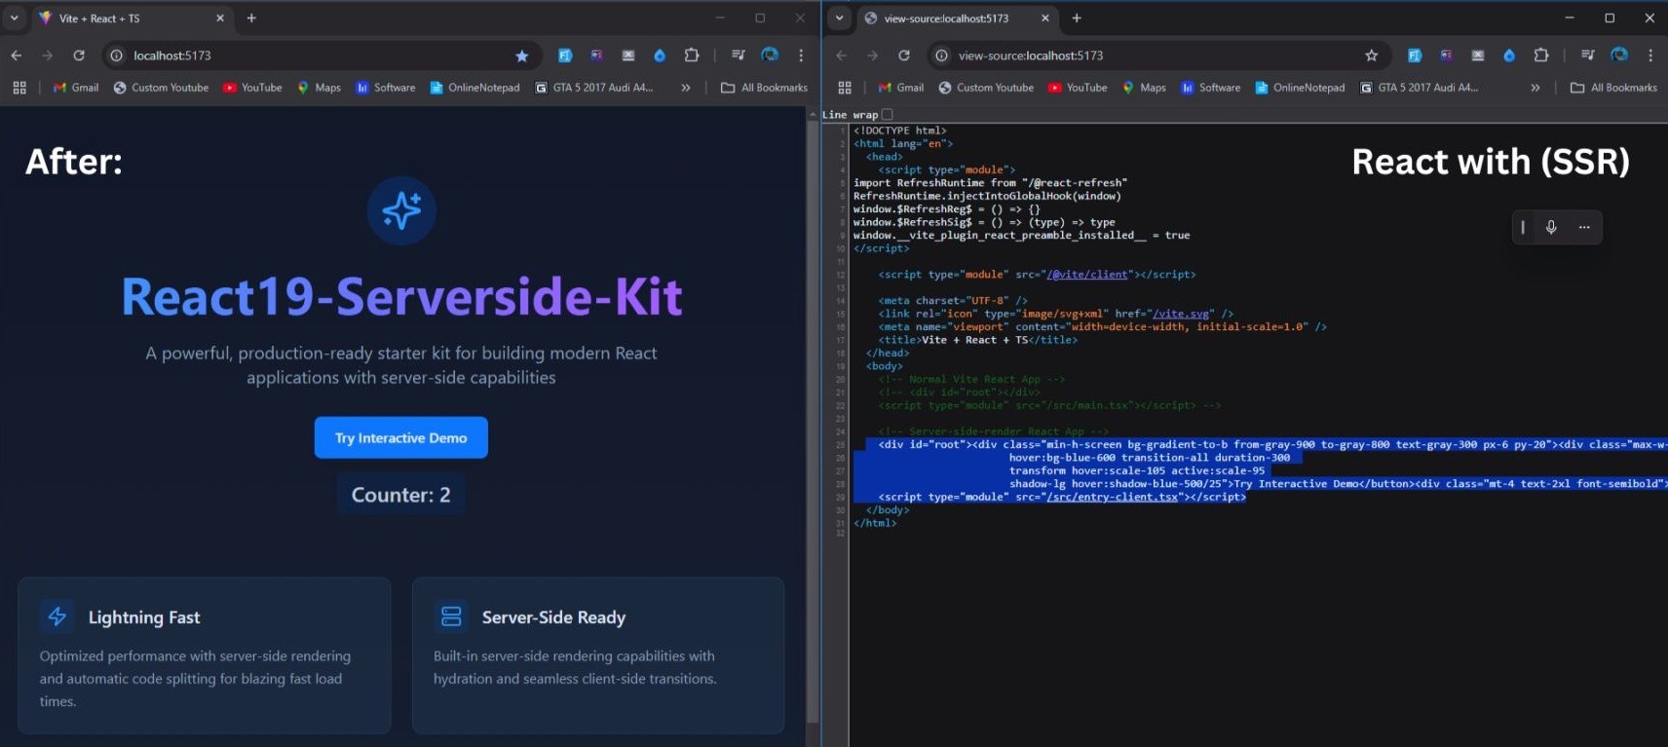Open the three-dot menu in floating toolbar

tap(1584, 227)
